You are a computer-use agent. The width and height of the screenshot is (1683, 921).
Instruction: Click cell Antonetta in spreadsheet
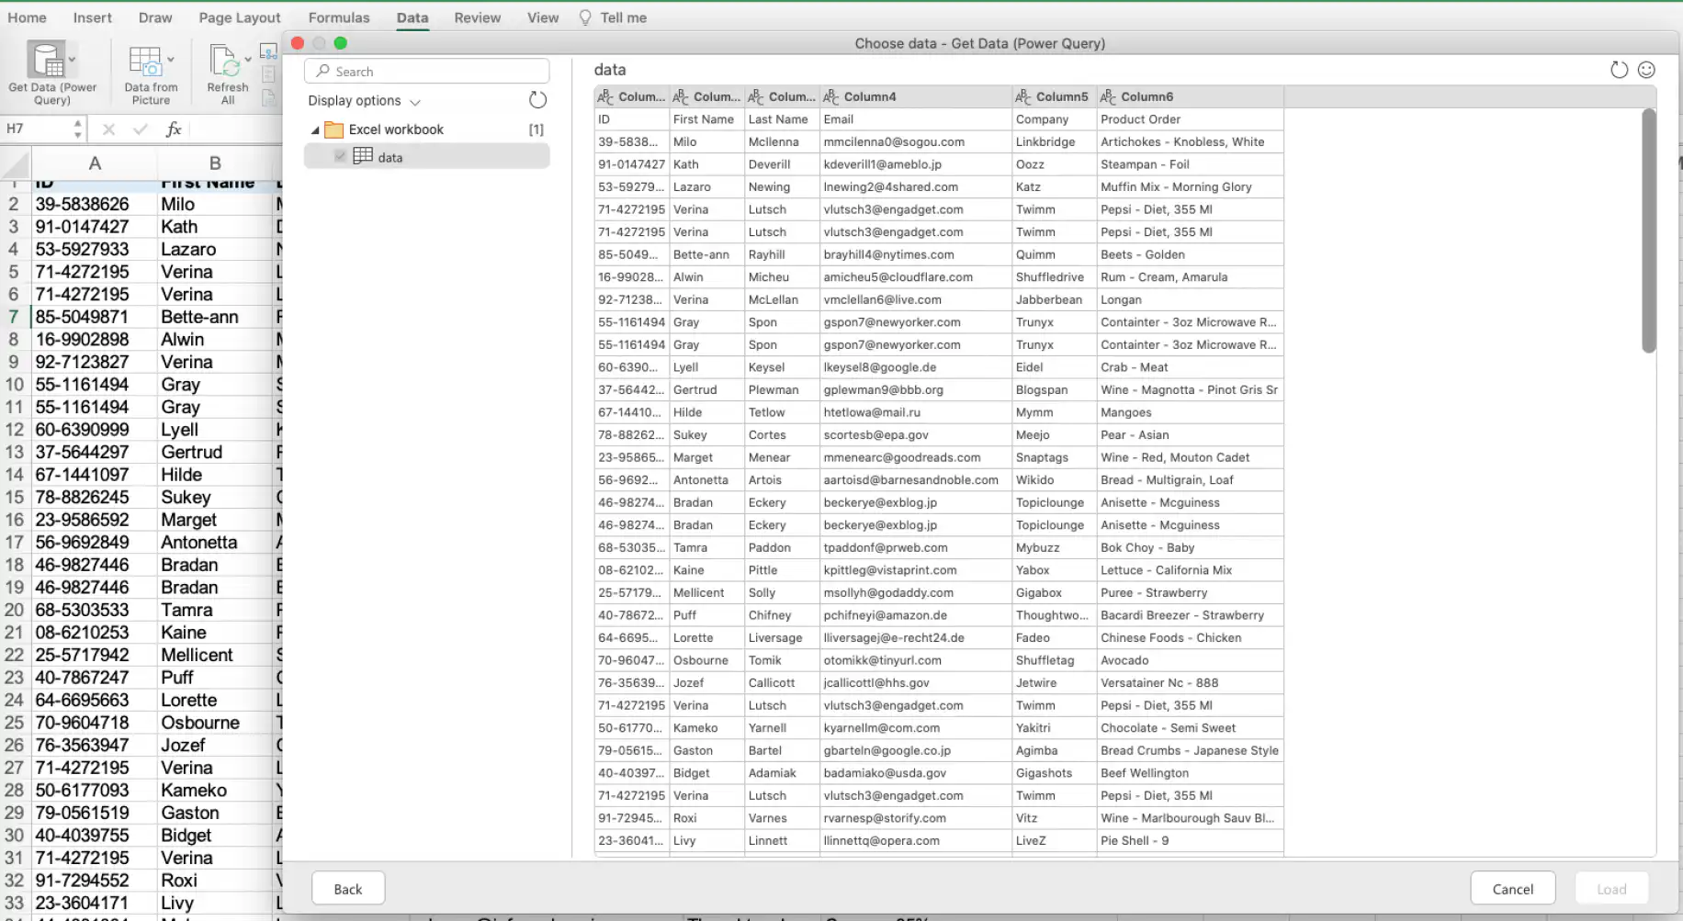215,542
